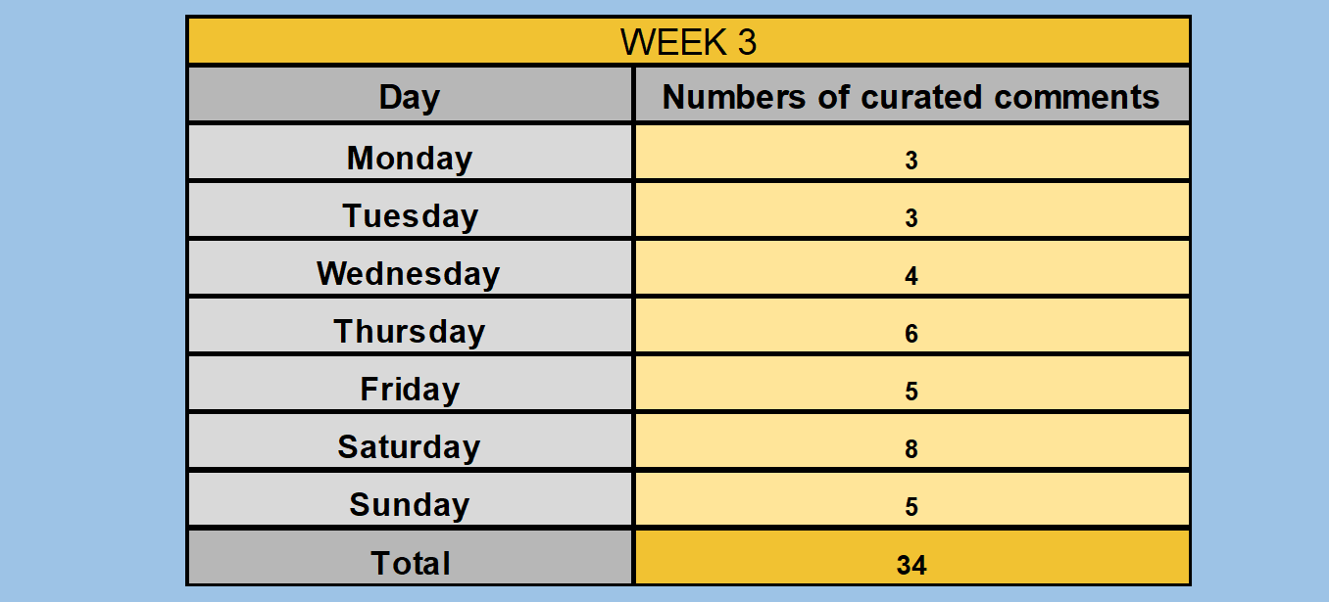The height and width of the screenshot is (602, 1329).
Task: Select the Thursday cell
Action: (410, 326)
